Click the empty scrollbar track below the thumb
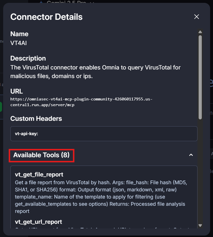 pos(200,172)
